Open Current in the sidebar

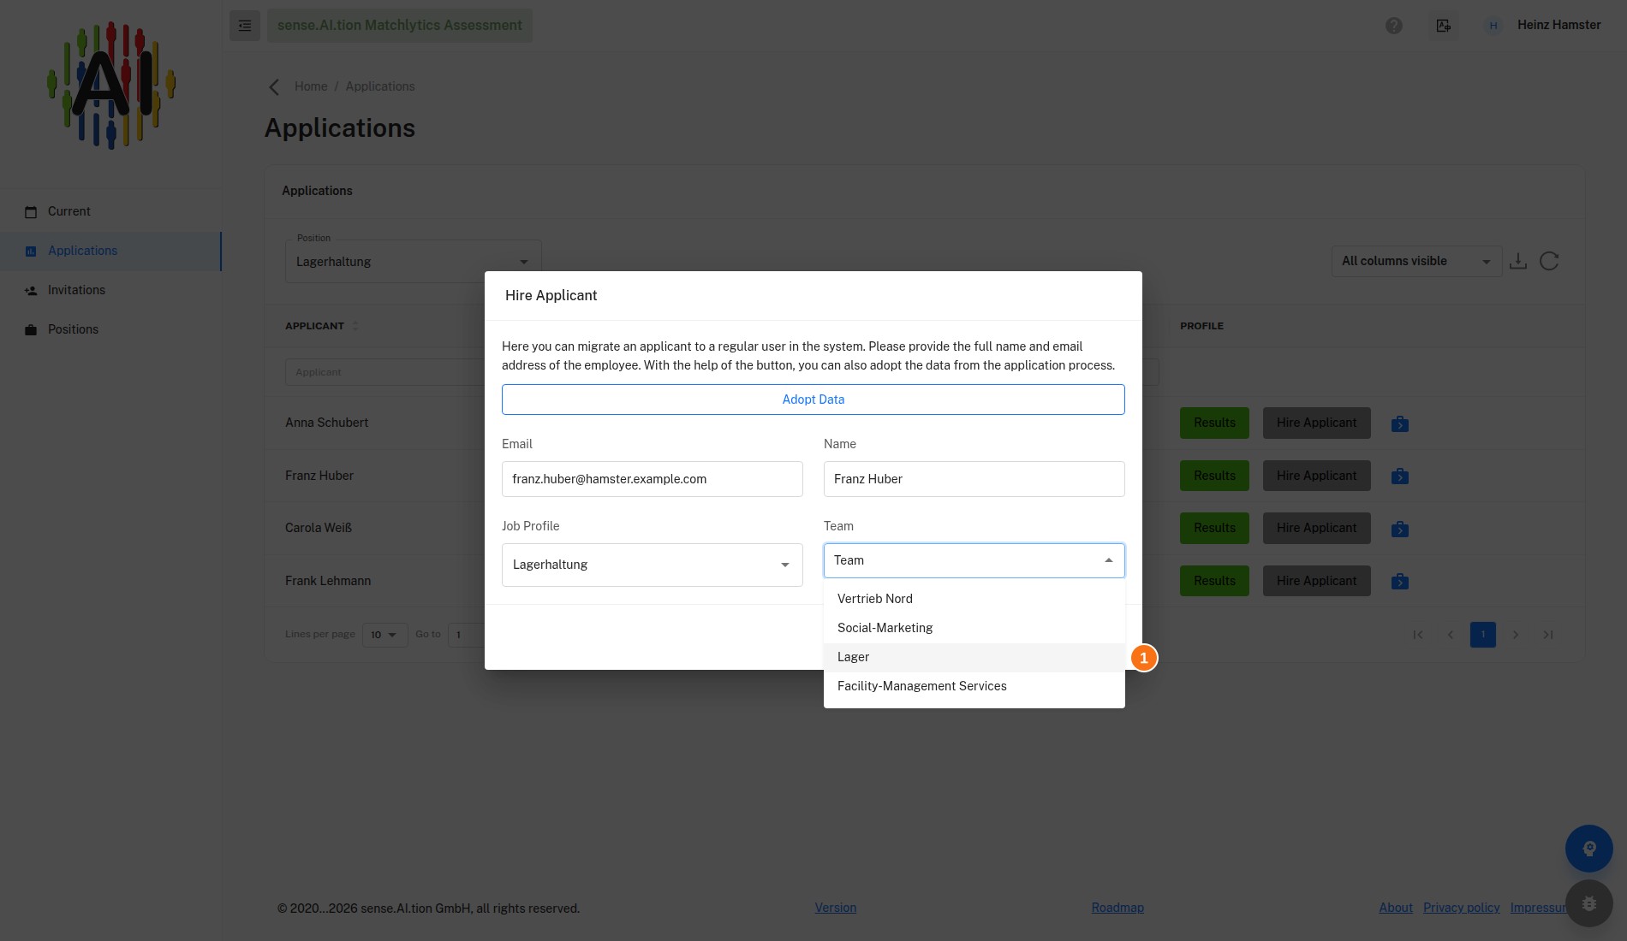coord(110,211)
